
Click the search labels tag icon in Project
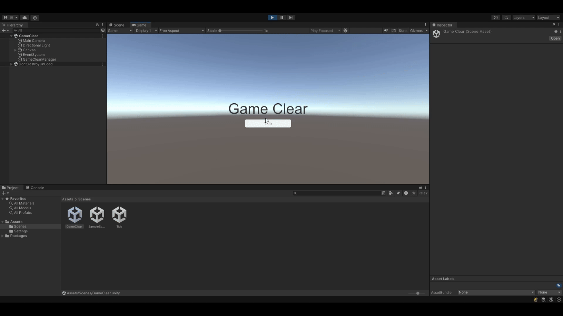point(398,193)
